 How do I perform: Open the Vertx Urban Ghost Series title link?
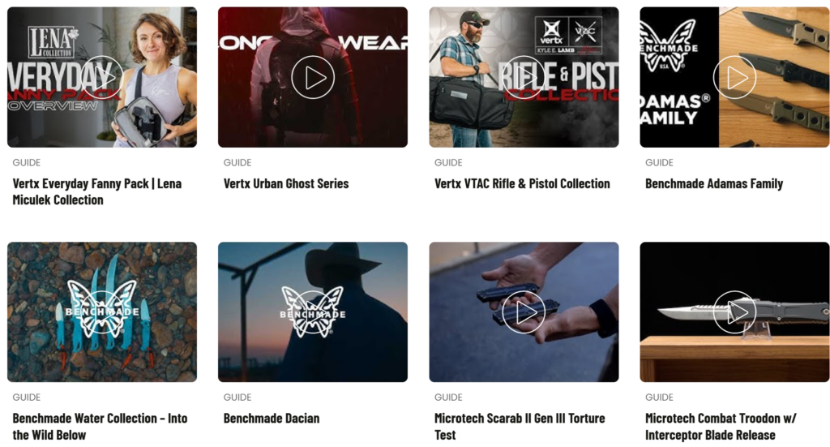[286, 184]
